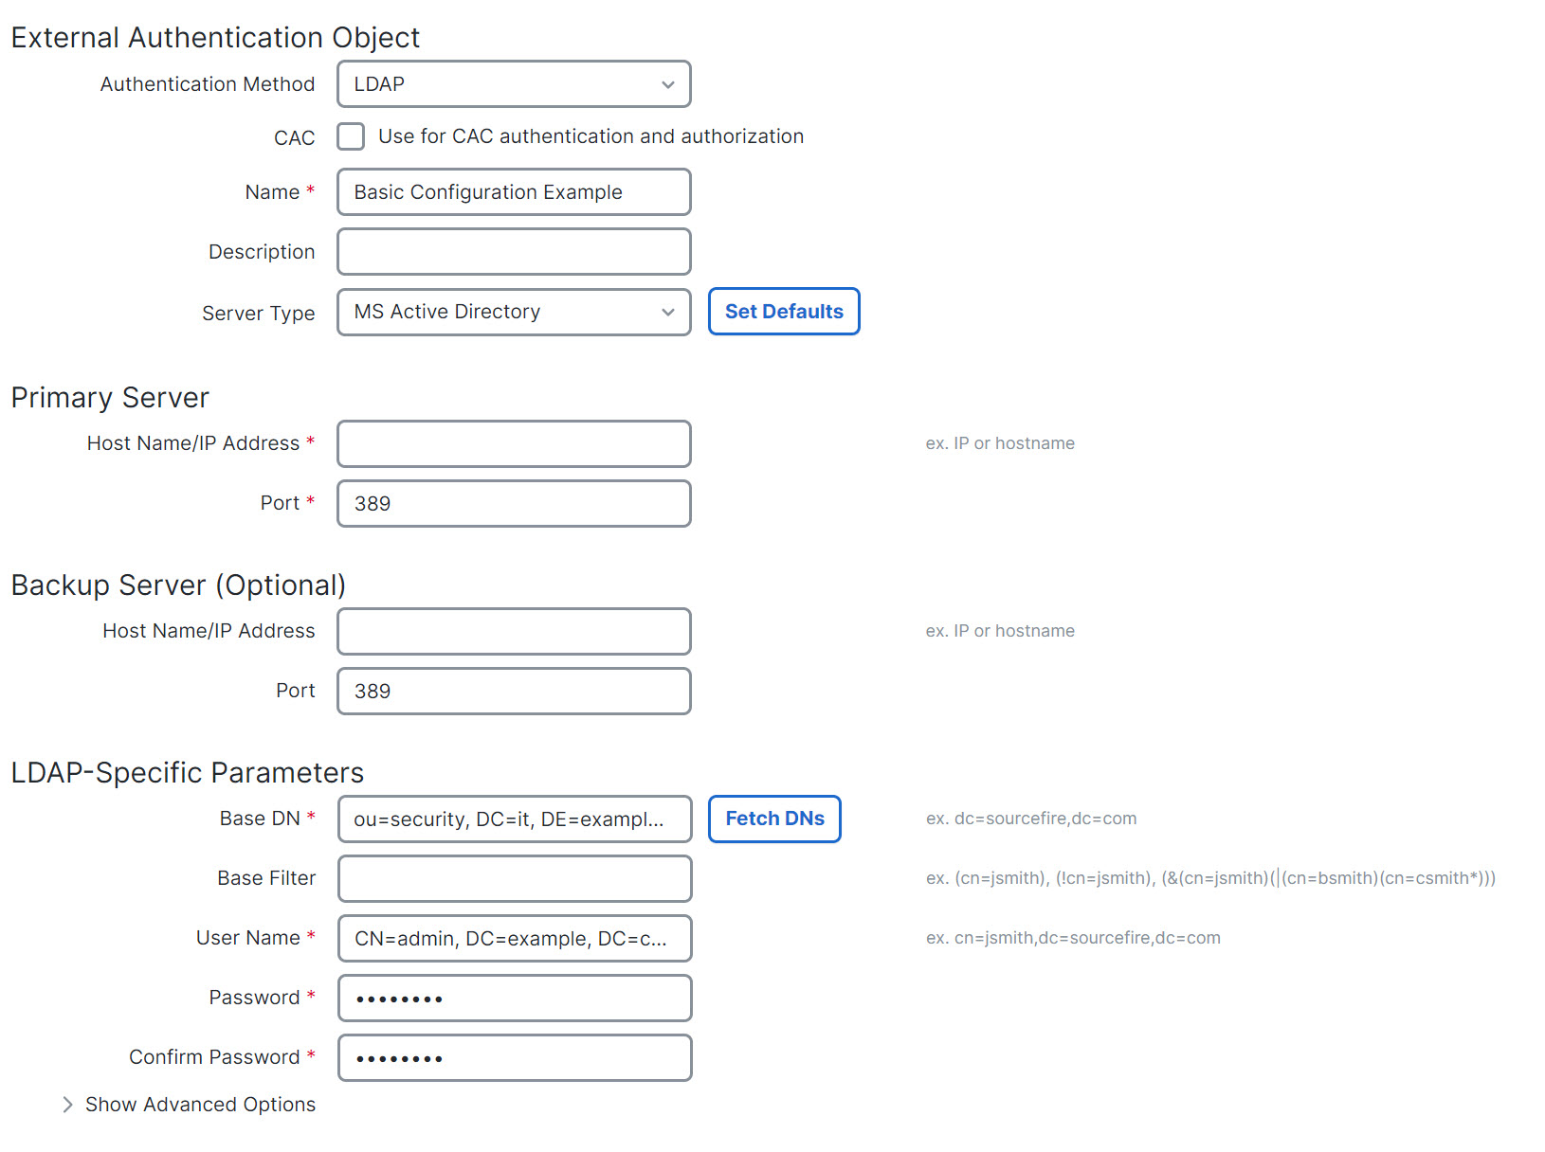The height and width of the screenshot is (1152, 1545).
Task: Expand Show Advanced Options chevron
Action: [x=67, y=1105]
